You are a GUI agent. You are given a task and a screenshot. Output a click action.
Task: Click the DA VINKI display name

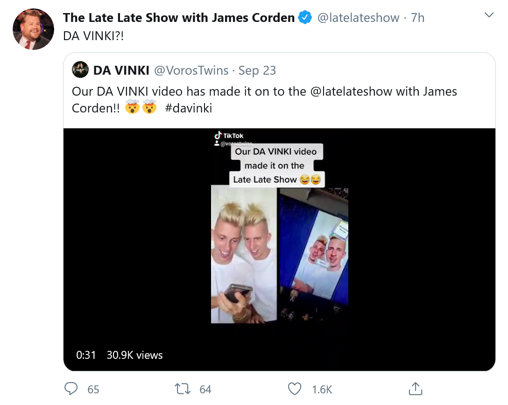121,70
